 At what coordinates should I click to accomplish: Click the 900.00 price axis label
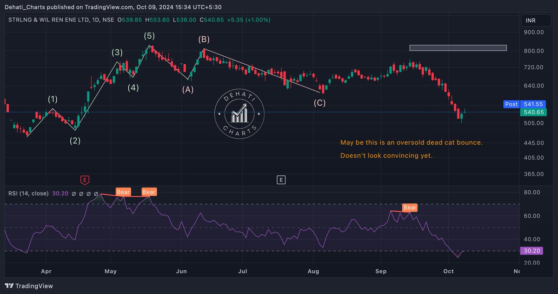pos(534,33)
